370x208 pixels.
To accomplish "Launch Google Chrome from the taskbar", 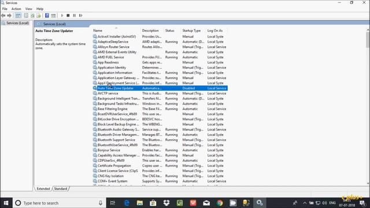I will (220, 203).
